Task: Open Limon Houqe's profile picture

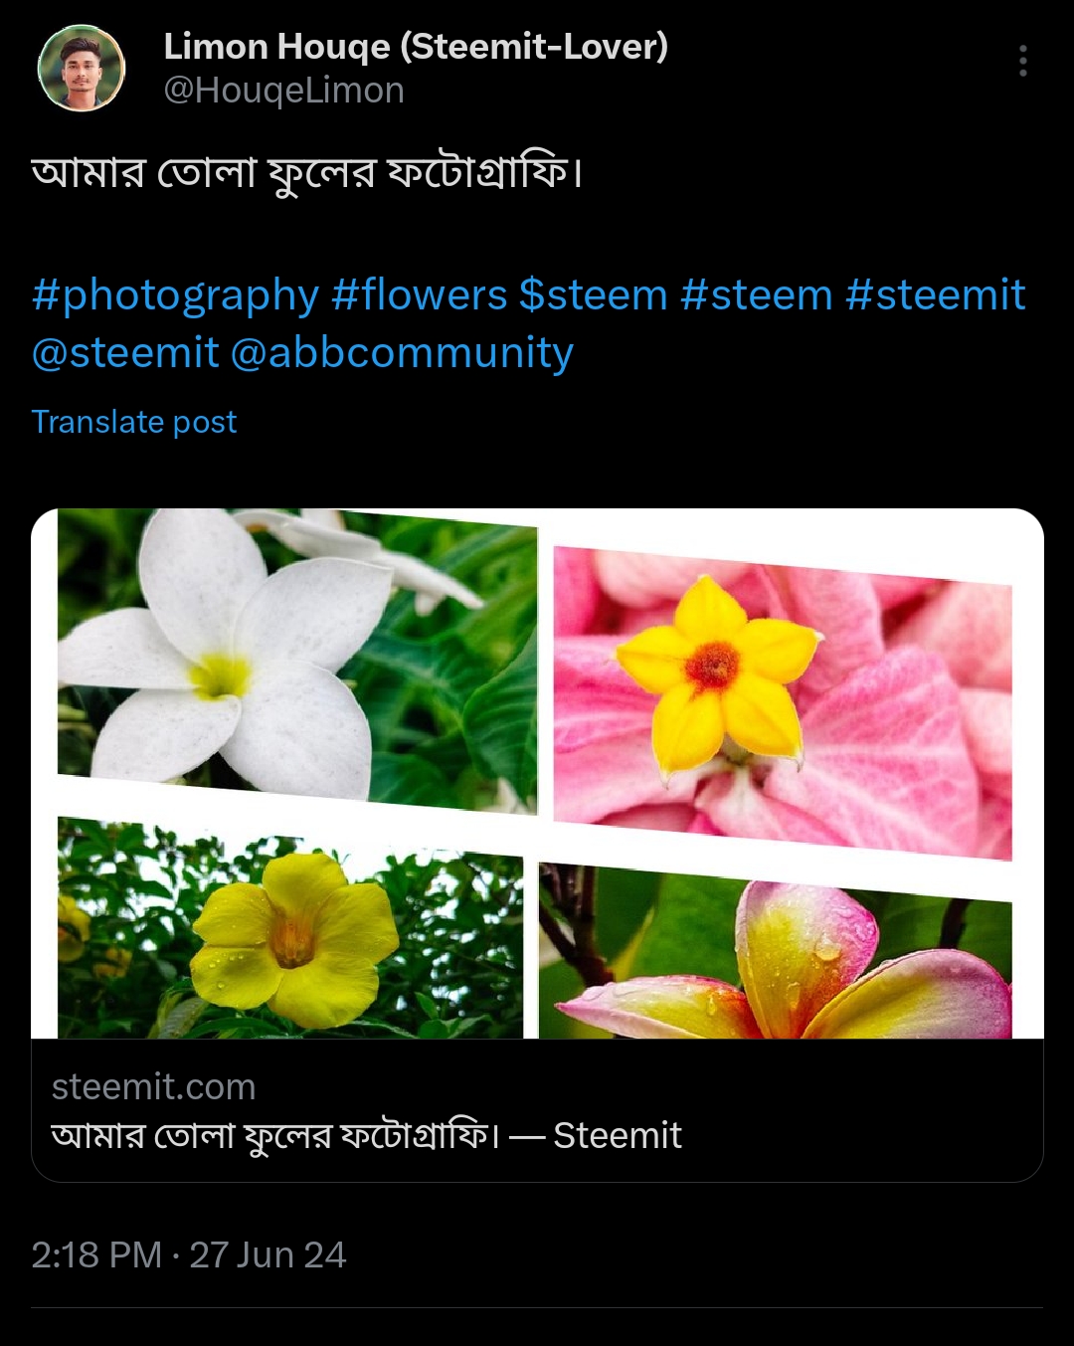Action: 82,69
